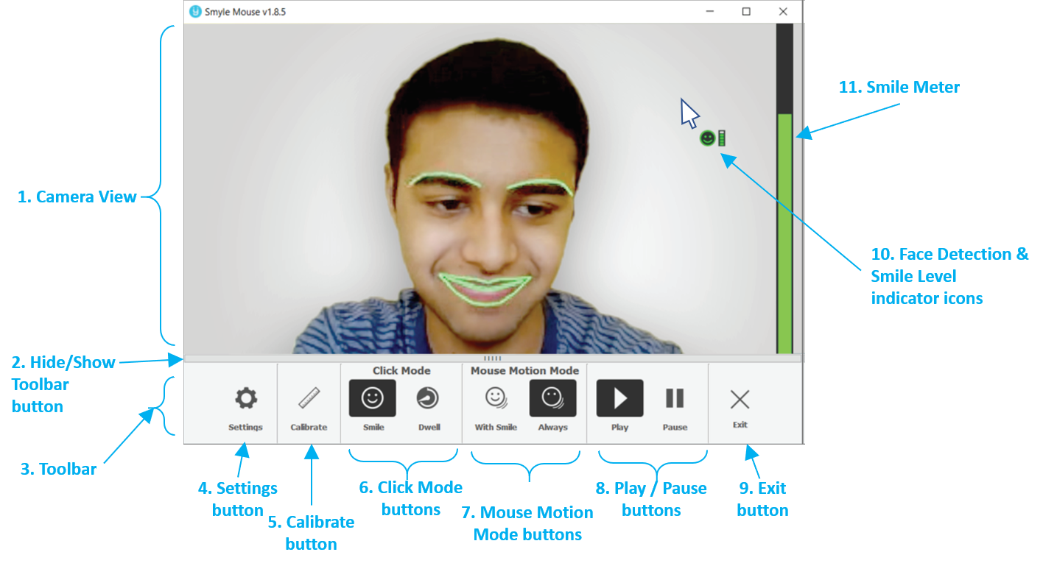Click the green face detection indicator icon
The width and height of the screenshot is (1043, 566).
tap(708, 137)
